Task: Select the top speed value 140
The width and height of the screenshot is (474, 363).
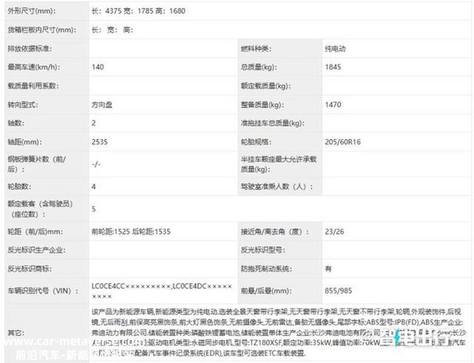Action: [x=98, y=67]
